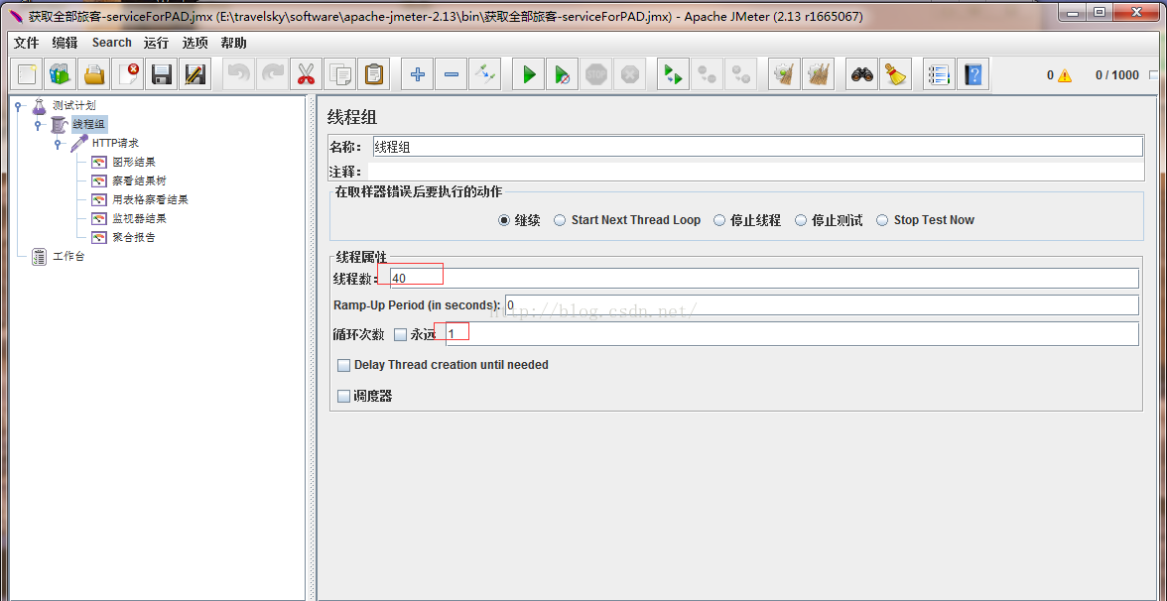Select the 继续 radio button
The image size is (1167, 601).
pos(504,220)
